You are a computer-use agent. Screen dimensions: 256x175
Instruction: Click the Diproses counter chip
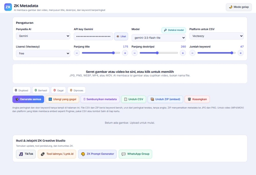point(77,90)
